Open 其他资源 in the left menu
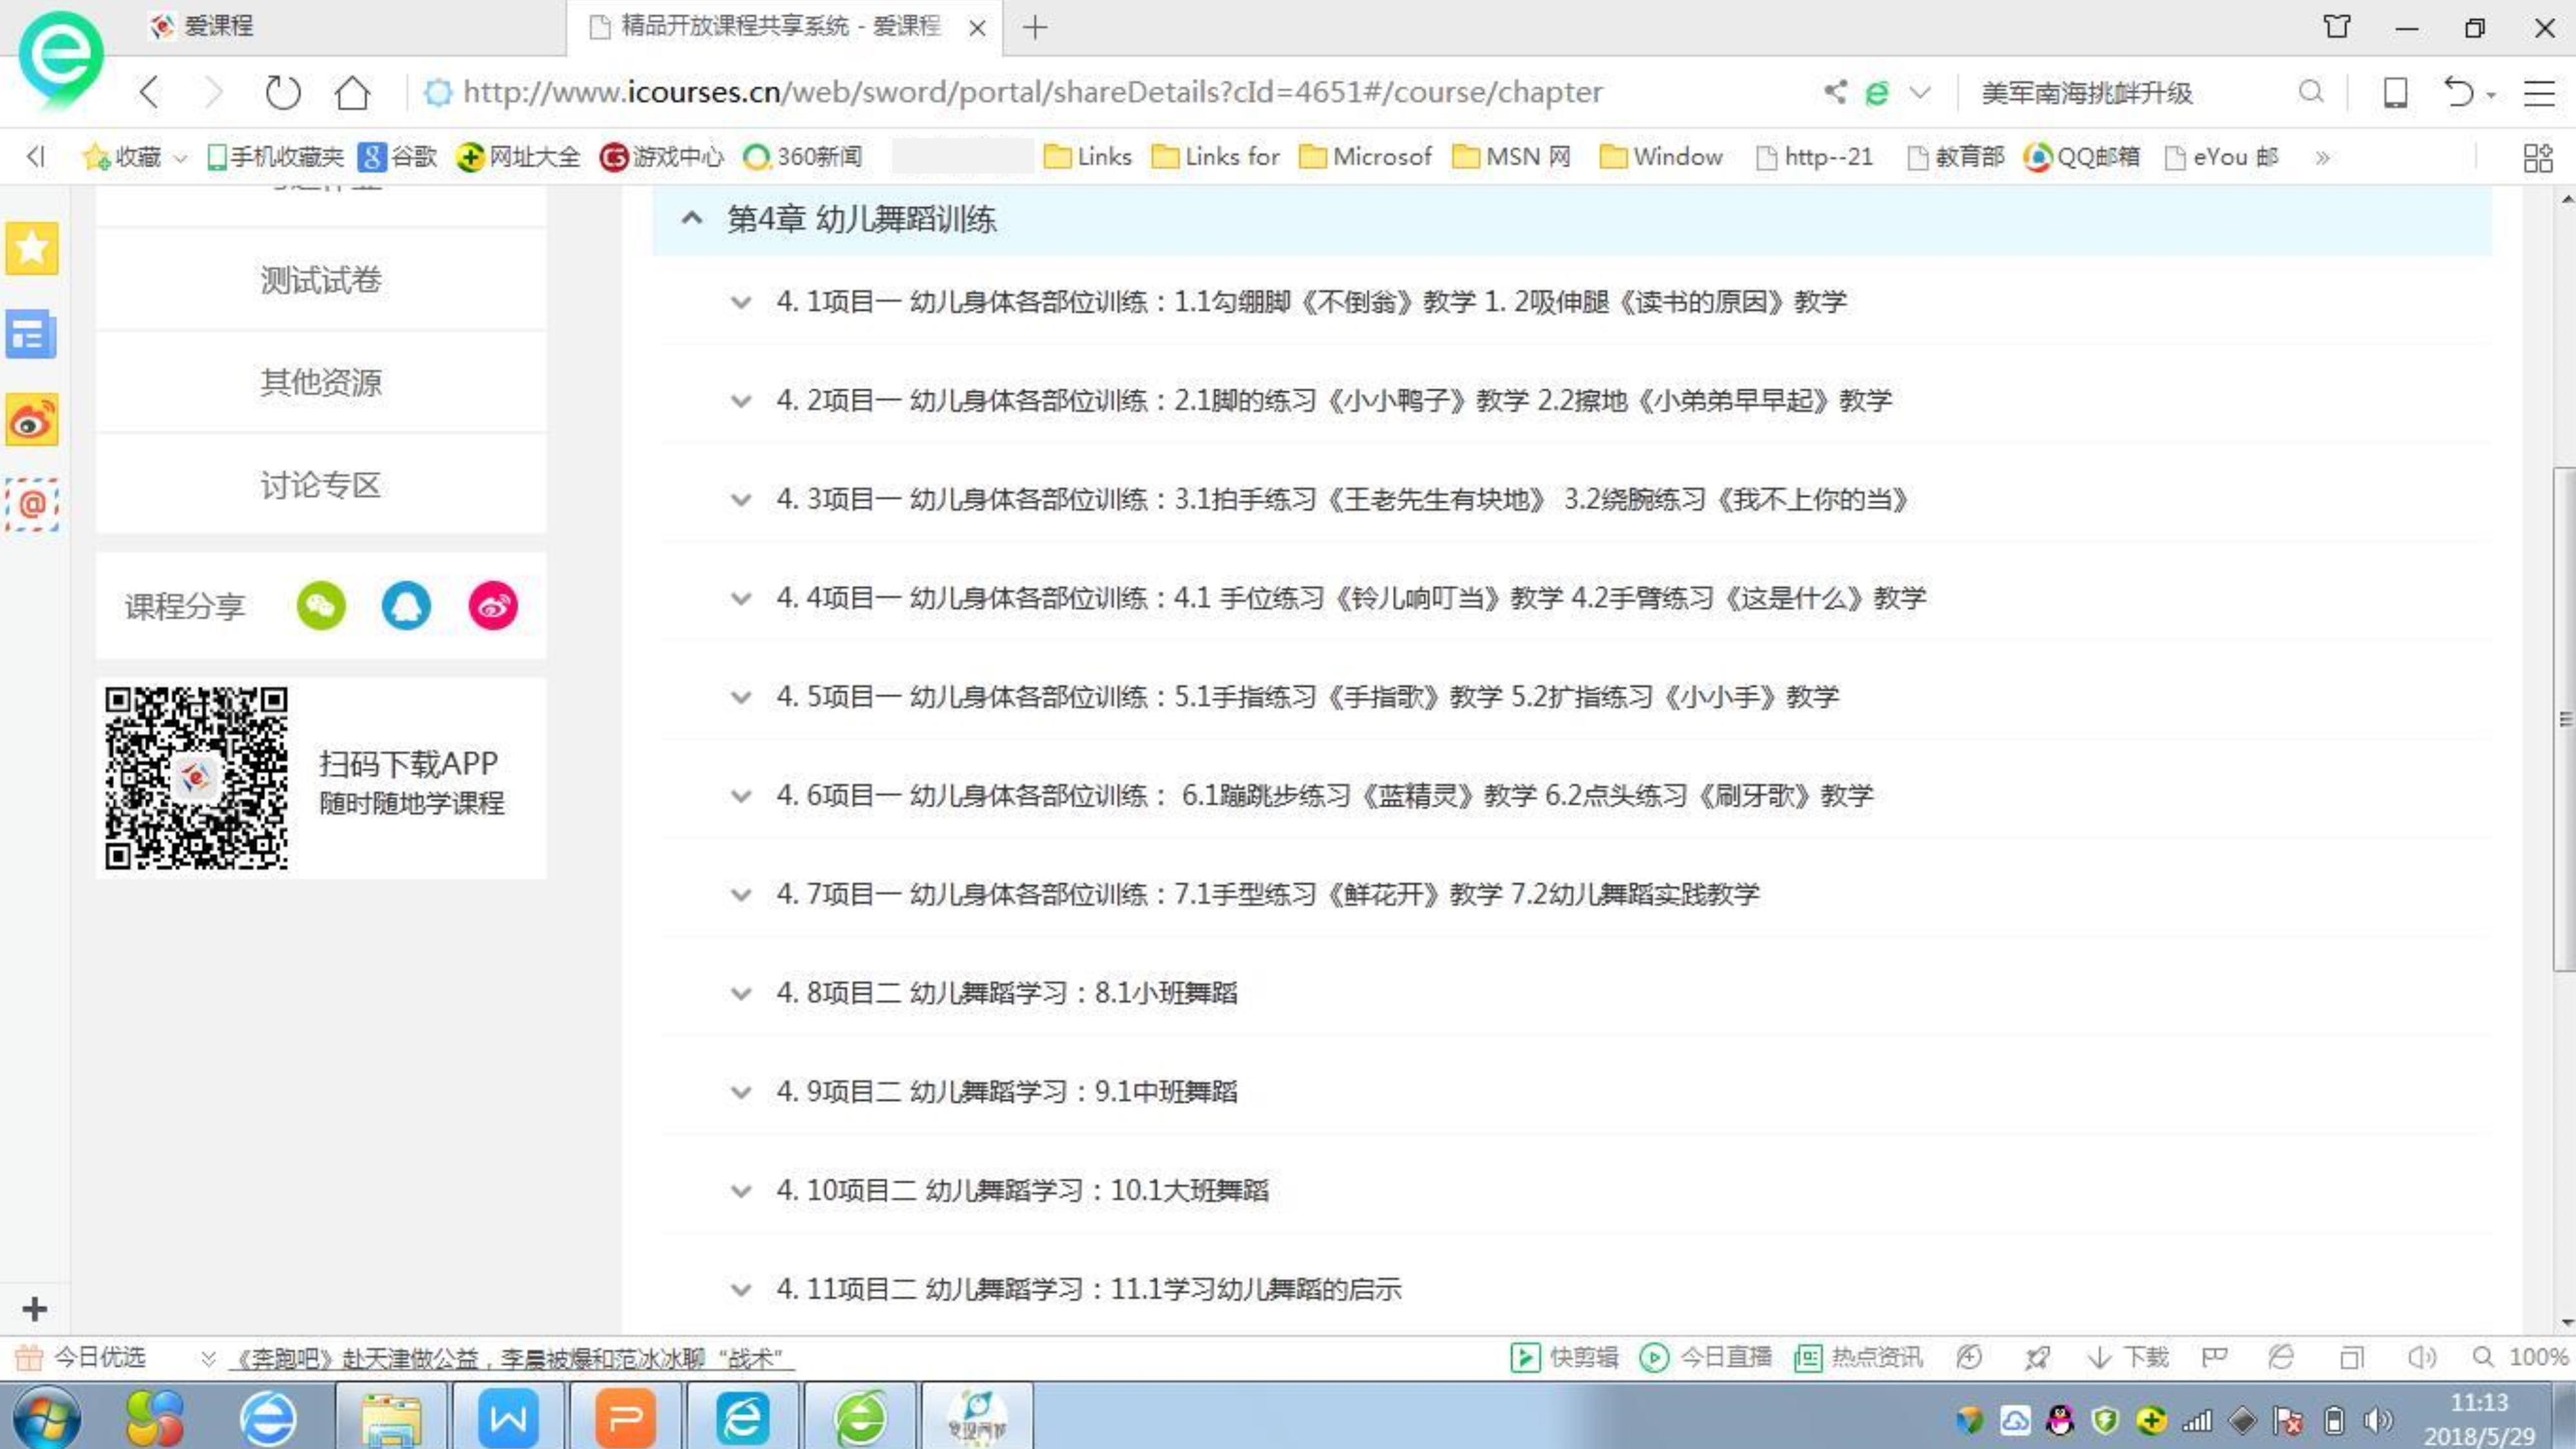 (321, 382)
